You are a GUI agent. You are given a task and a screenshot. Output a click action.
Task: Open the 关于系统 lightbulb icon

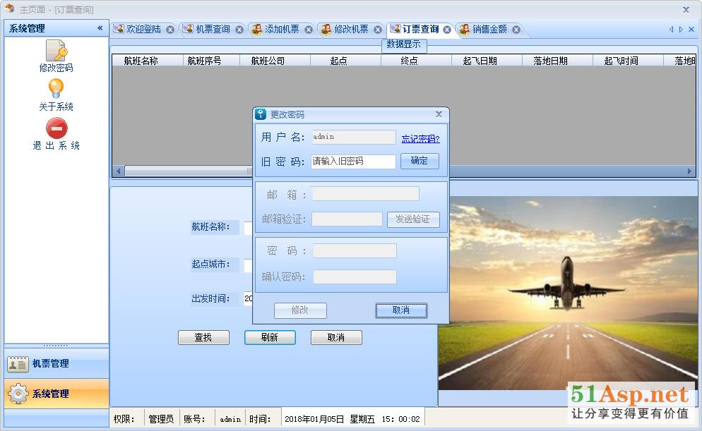tap(56, 88)
